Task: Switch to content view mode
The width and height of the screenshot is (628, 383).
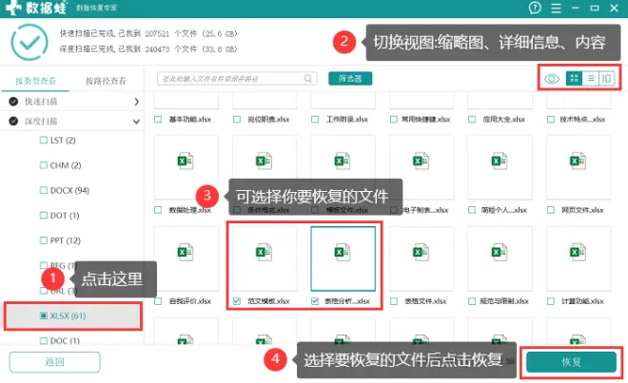Action: 606,79
